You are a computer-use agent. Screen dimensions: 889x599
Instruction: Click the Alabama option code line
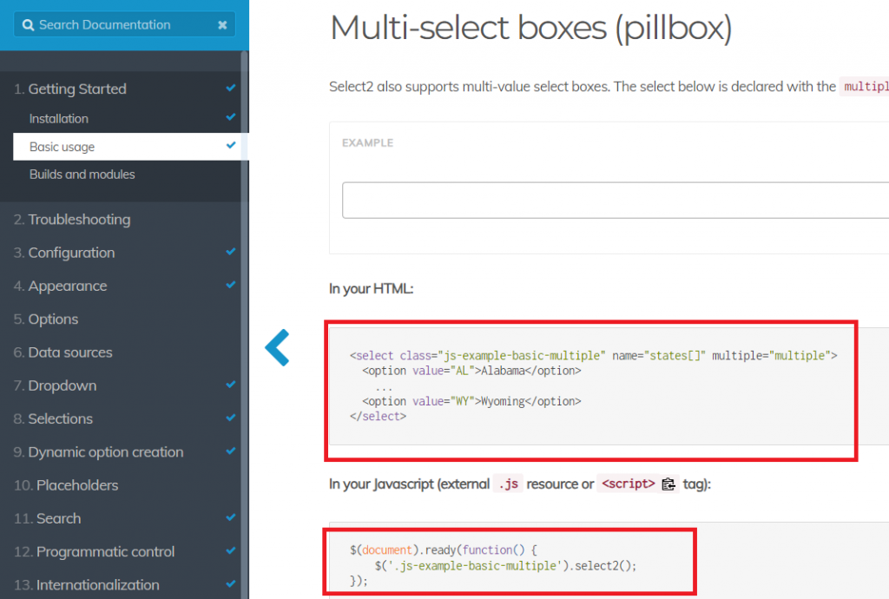click(471, 372)
